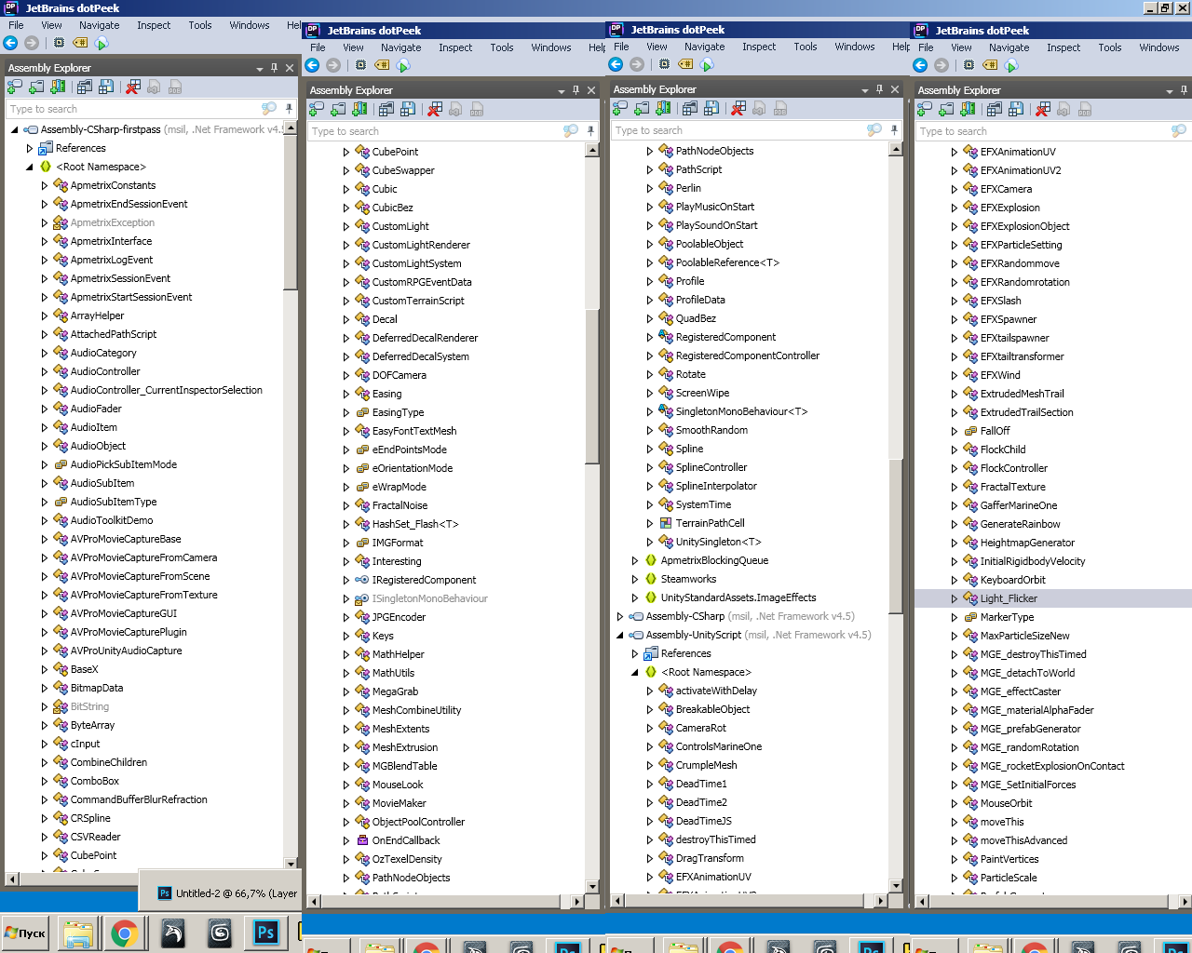Click Back arrow in fourth dotPeek window

[x=920, y=65]
